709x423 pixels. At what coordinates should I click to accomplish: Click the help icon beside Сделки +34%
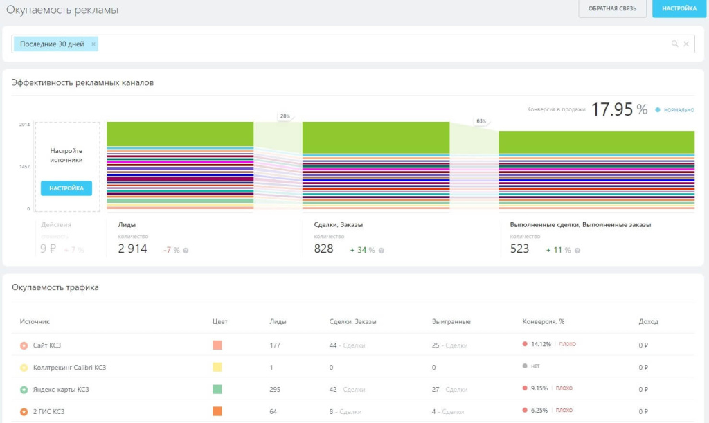381,251
